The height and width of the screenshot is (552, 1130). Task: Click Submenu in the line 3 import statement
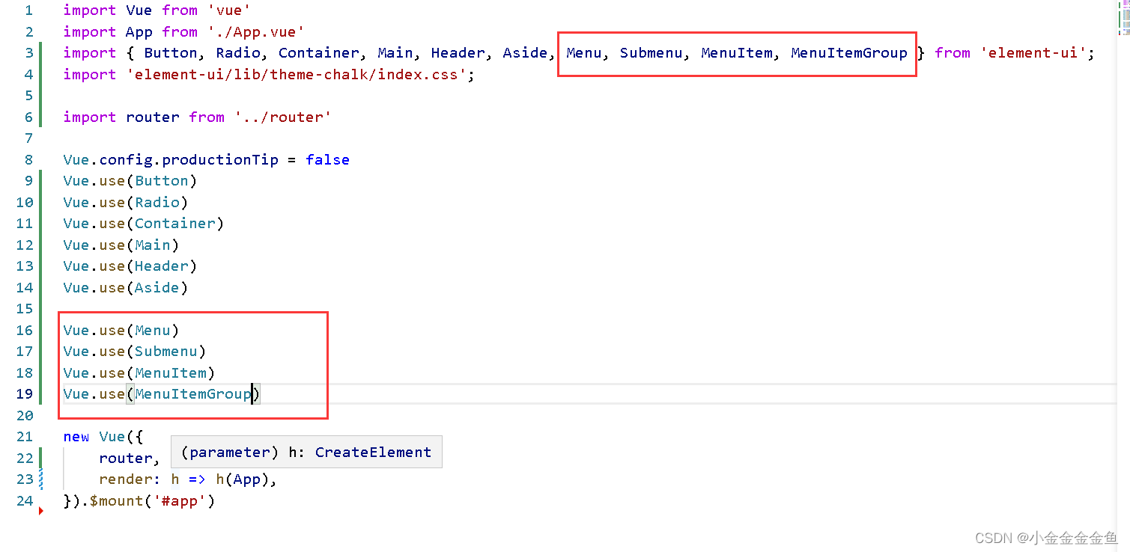click(x=651, y=53)
